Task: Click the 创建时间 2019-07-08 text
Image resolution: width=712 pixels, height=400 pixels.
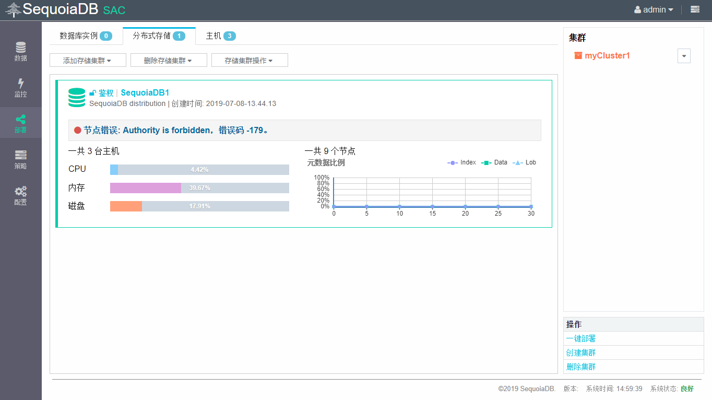Action: [x=224, y=103]
